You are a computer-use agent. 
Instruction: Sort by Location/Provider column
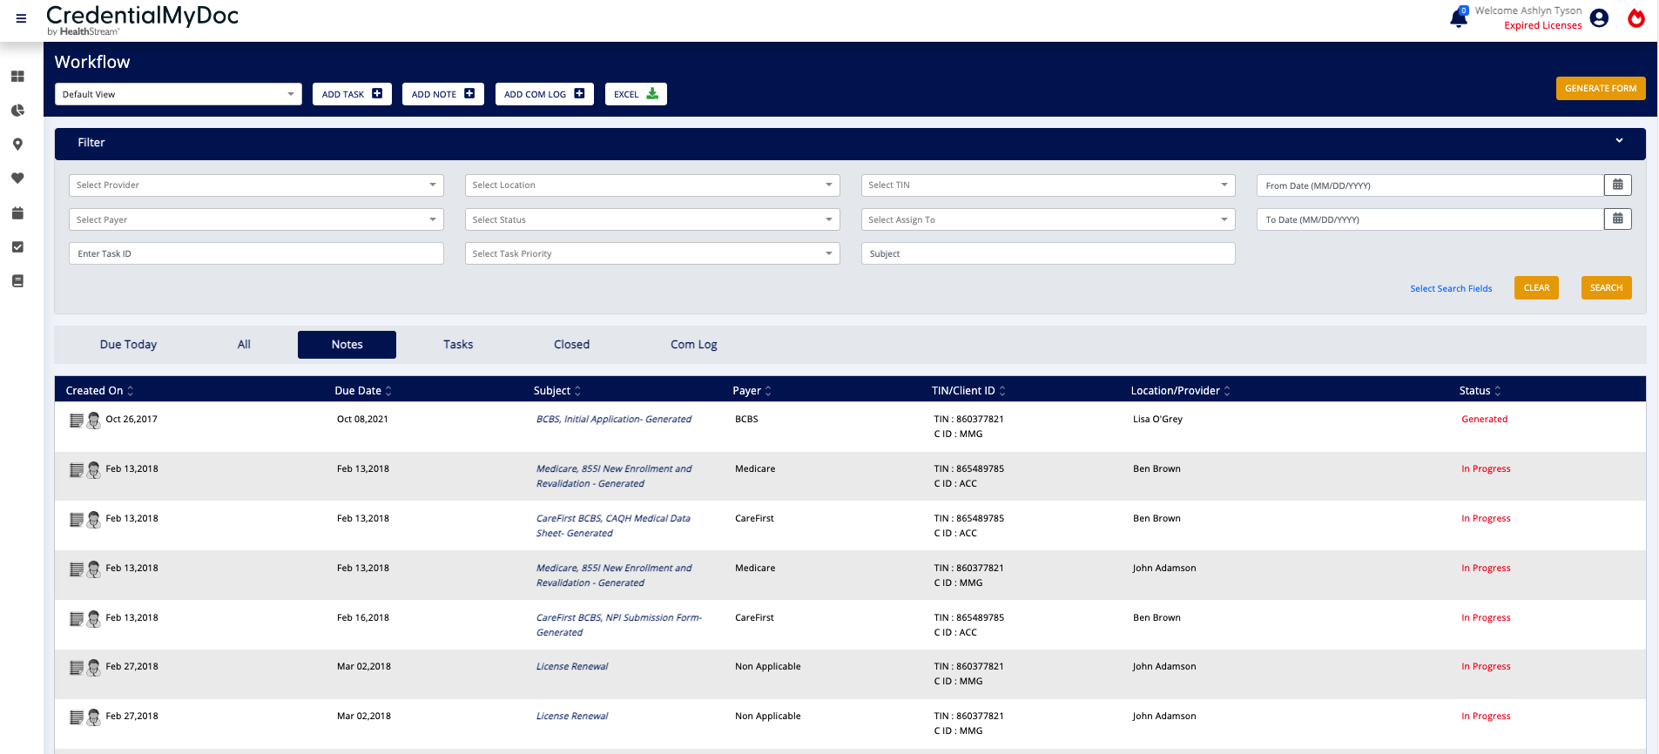(1181, 390)
